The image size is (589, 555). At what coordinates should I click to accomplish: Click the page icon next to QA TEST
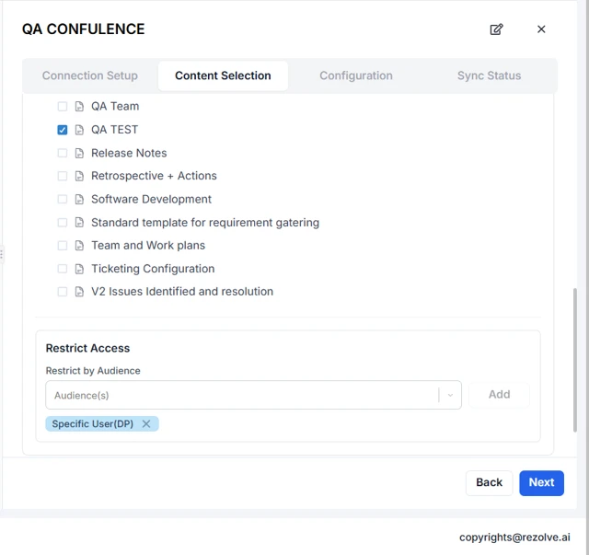[79, 130]
